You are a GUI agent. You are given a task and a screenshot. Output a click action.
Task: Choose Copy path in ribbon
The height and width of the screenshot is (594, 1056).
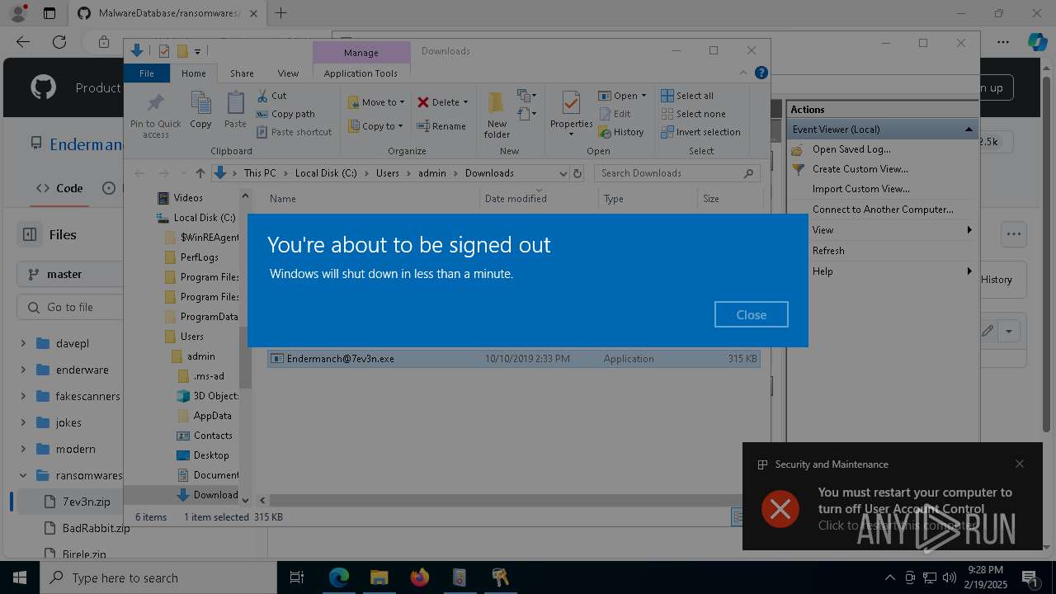285,114
